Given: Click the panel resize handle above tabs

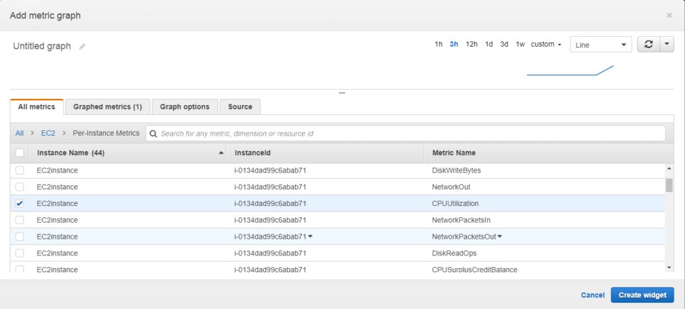Looking at the screenshot, I should [342, 93].
